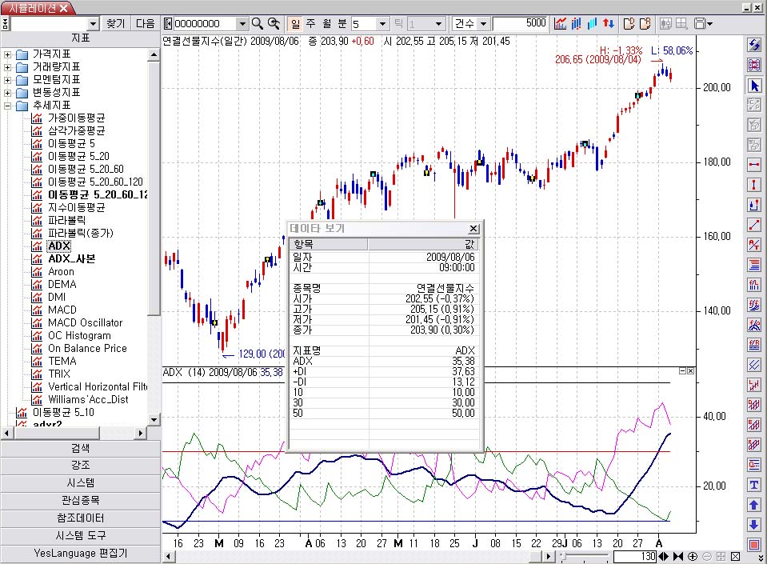This screenshot has height=564, width=767.
Task: Select the text annotation T tool
Action: tap(753, 485)
